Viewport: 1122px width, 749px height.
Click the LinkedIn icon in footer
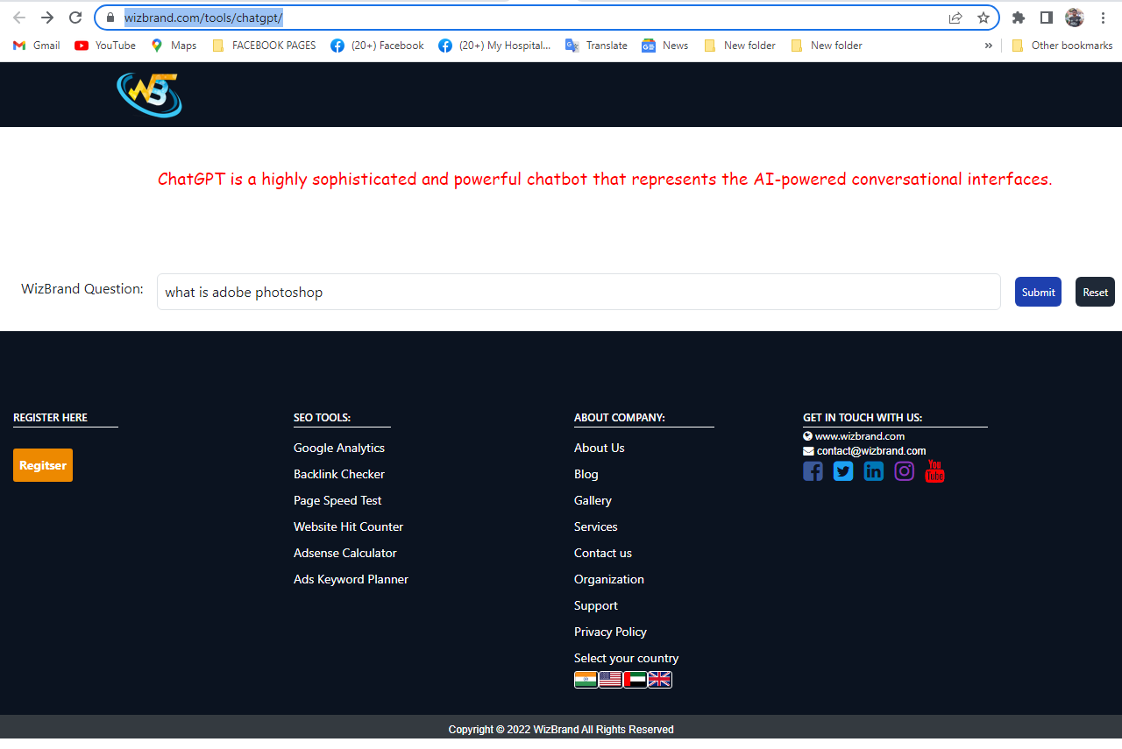point(873,470)
